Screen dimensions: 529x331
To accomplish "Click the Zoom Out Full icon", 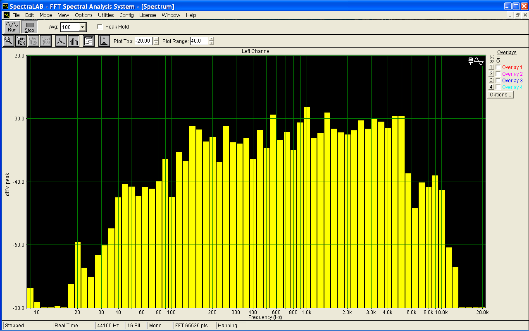I will pyautogui.click(x=46, y=41).
